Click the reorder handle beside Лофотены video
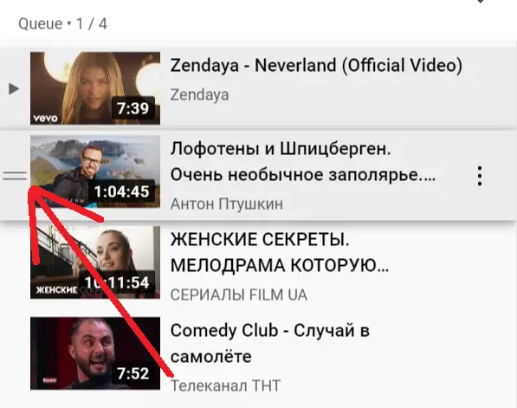The width and height of the screenshot is (517, 408). coord(15,176)
